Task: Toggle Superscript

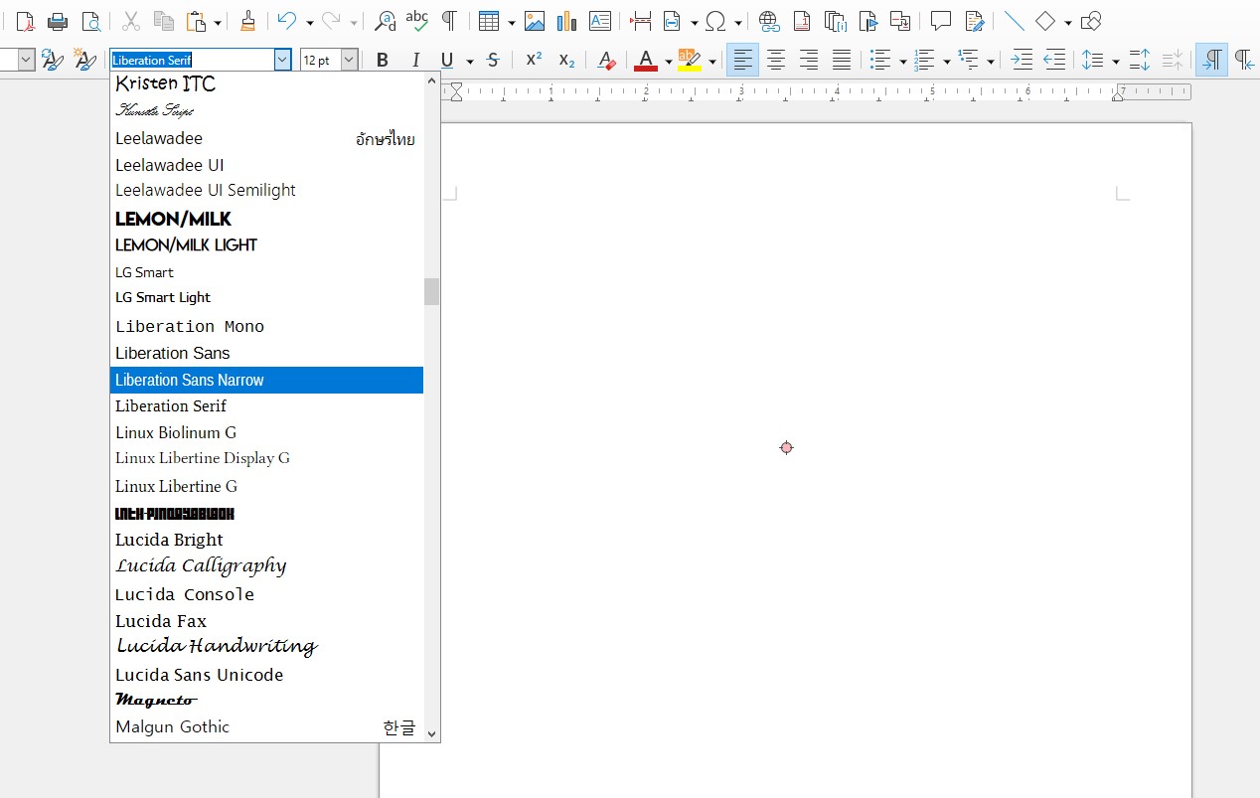Action: click(534, 61)
